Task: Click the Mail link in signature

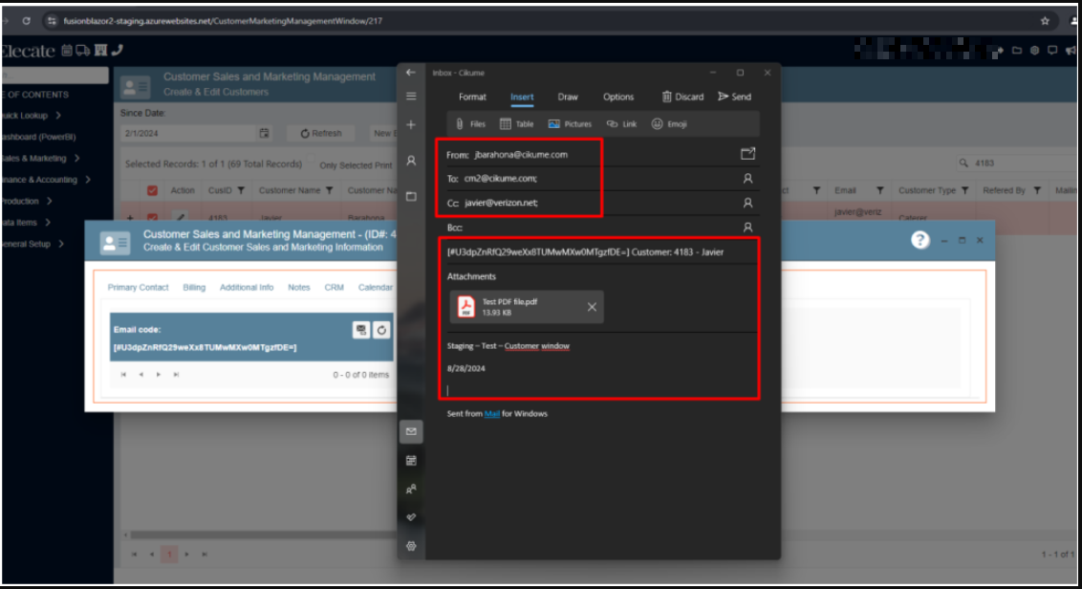Action: 492,414
